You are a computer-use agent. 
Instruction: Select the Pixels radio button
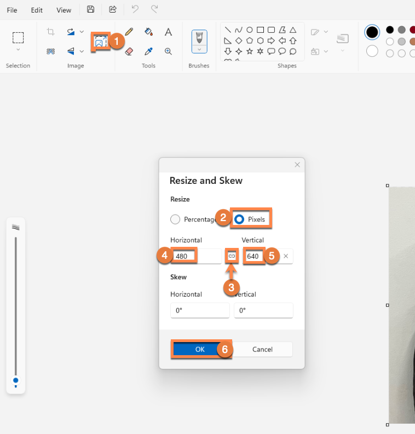point(239,219)
